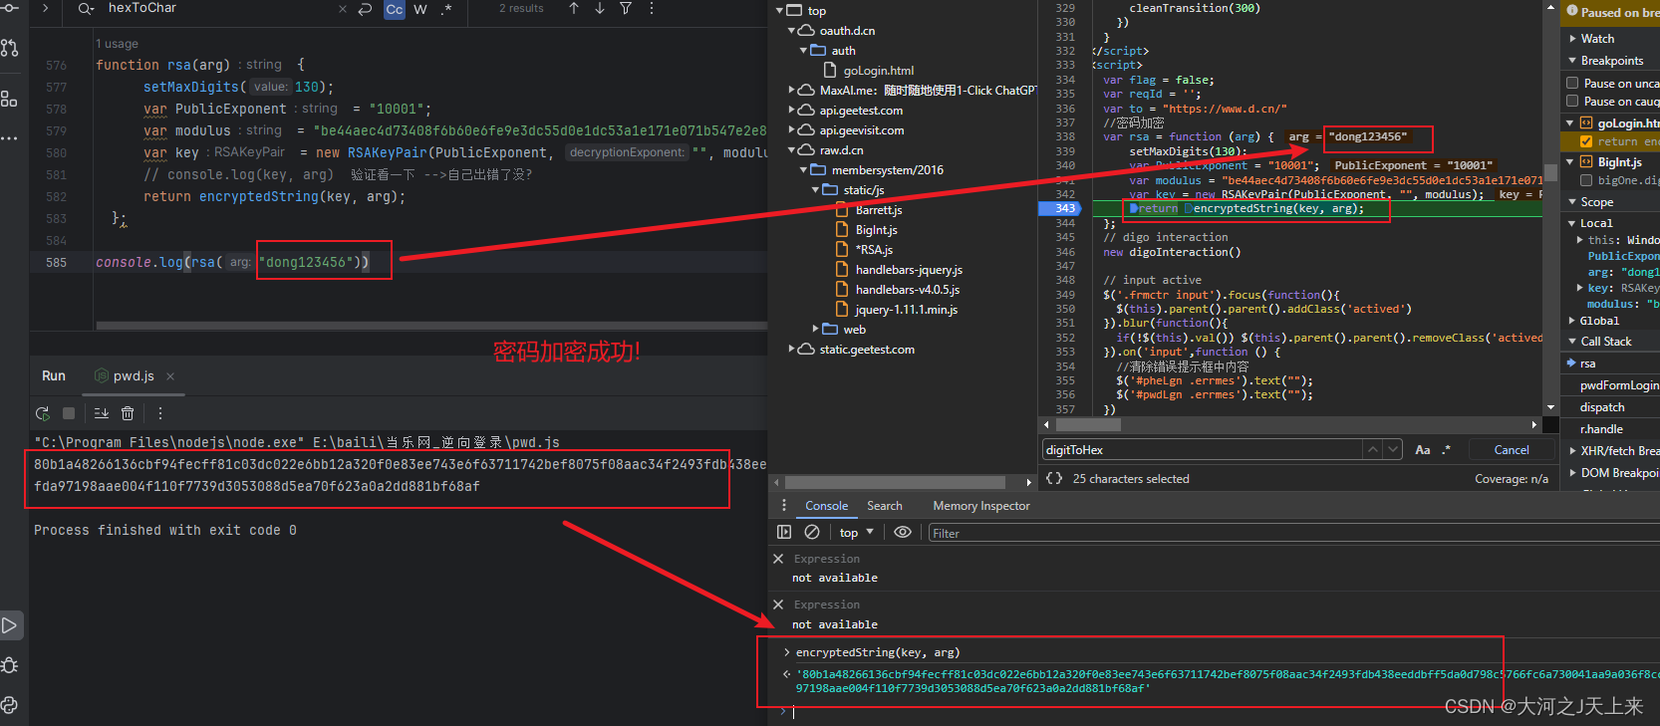Toggle regex in DevTools source search
1660x726 pixels.
1447,450
